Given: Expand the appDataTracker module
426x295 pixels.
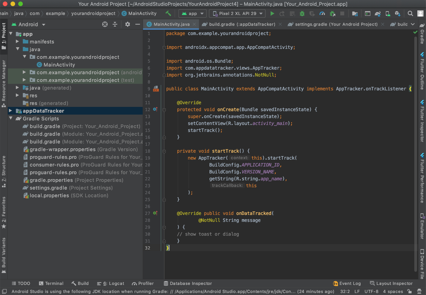Looking at the screenshot, I should tap(10, 111).
